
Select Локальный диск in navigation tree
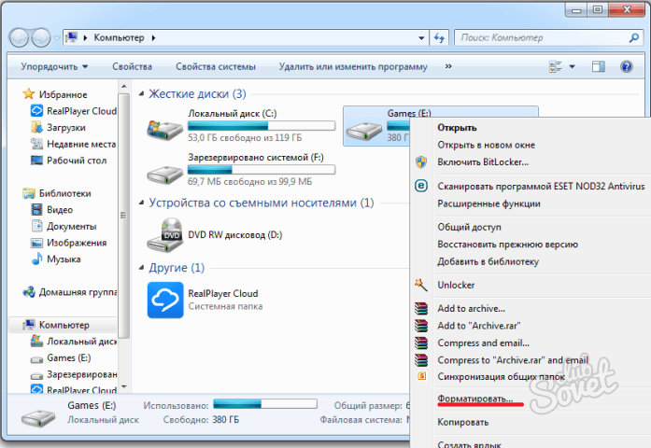74,342
